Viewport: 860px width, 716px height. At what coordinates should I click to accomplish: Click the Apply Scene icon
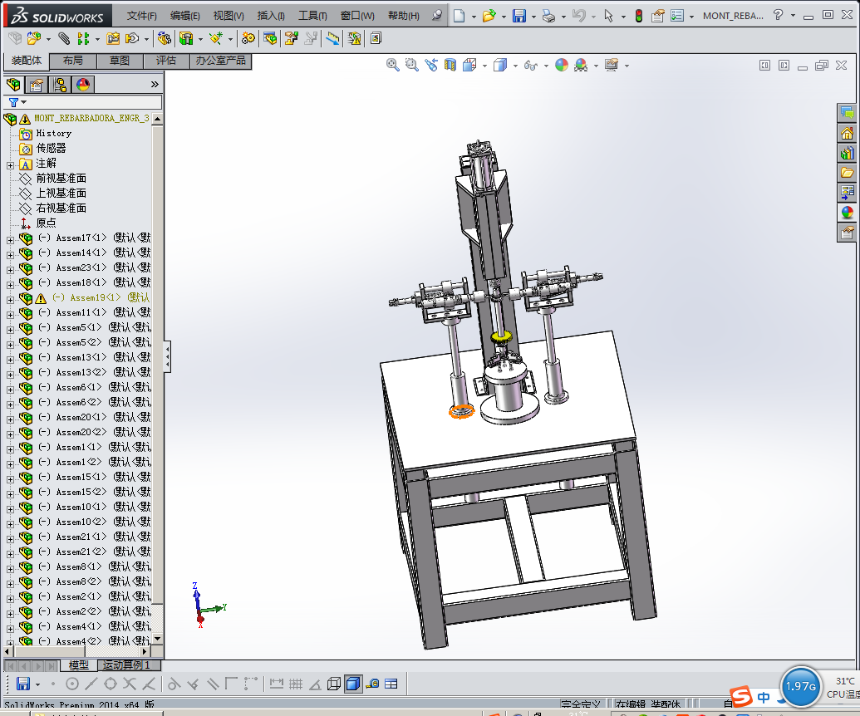tap(580, 65)
